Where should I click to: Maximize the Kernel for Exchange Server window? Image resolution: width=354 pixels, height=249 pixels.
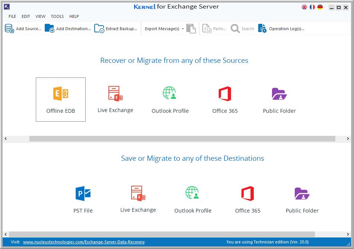pyautogui.click(x=339, y=7)
